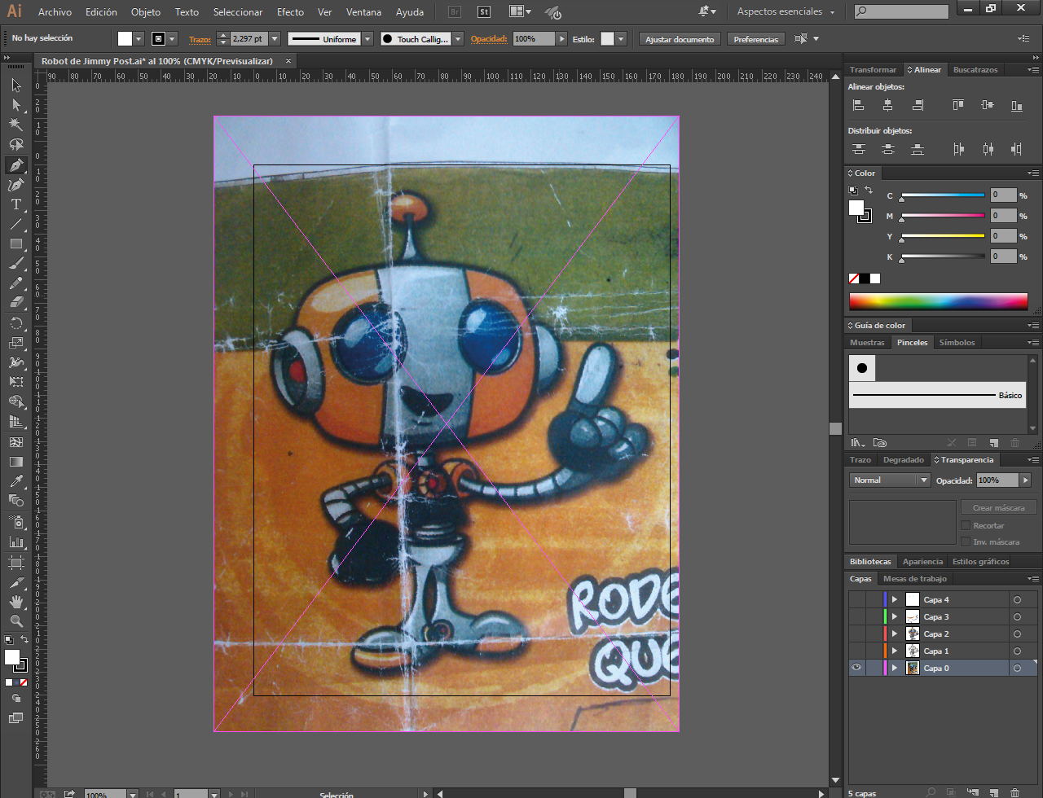Image resolution: width=1043 pixels, height=798 pixels.
Task: Hide Capa 0 with the eye icon
Action: [856, 668]
